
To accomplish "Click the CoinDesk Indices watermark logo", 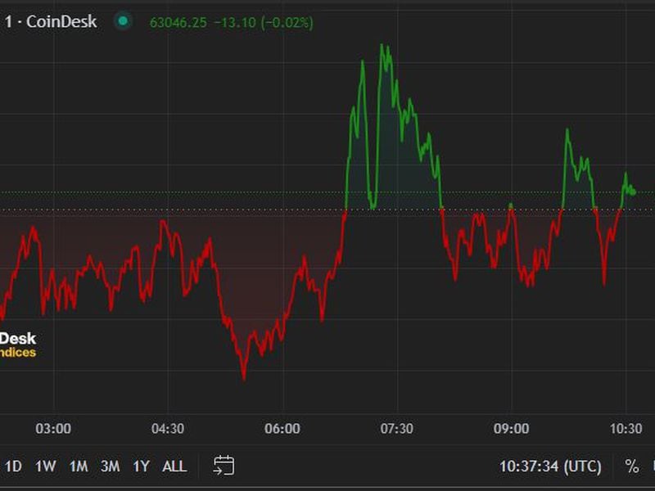I will (x=18, y=345).
